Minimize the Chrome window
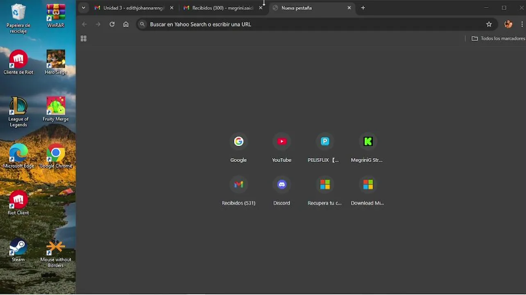Viewport: 526px width, 295px height. (486, 8)
